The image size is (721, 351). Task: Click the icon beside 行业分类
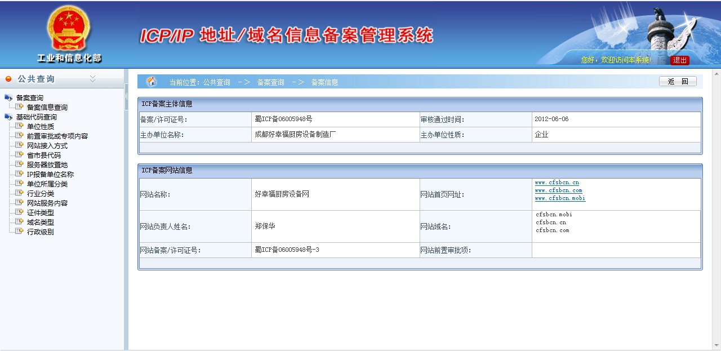20,193
